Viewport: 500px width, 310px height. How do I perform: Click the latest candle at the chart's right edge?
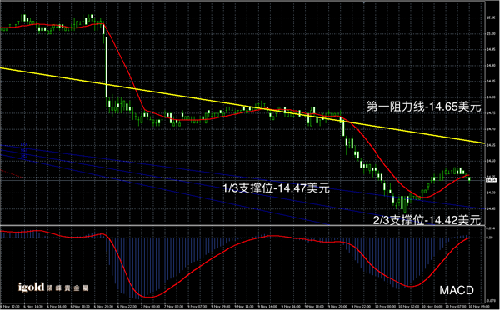pyautogui.click(x=469, y=179)
